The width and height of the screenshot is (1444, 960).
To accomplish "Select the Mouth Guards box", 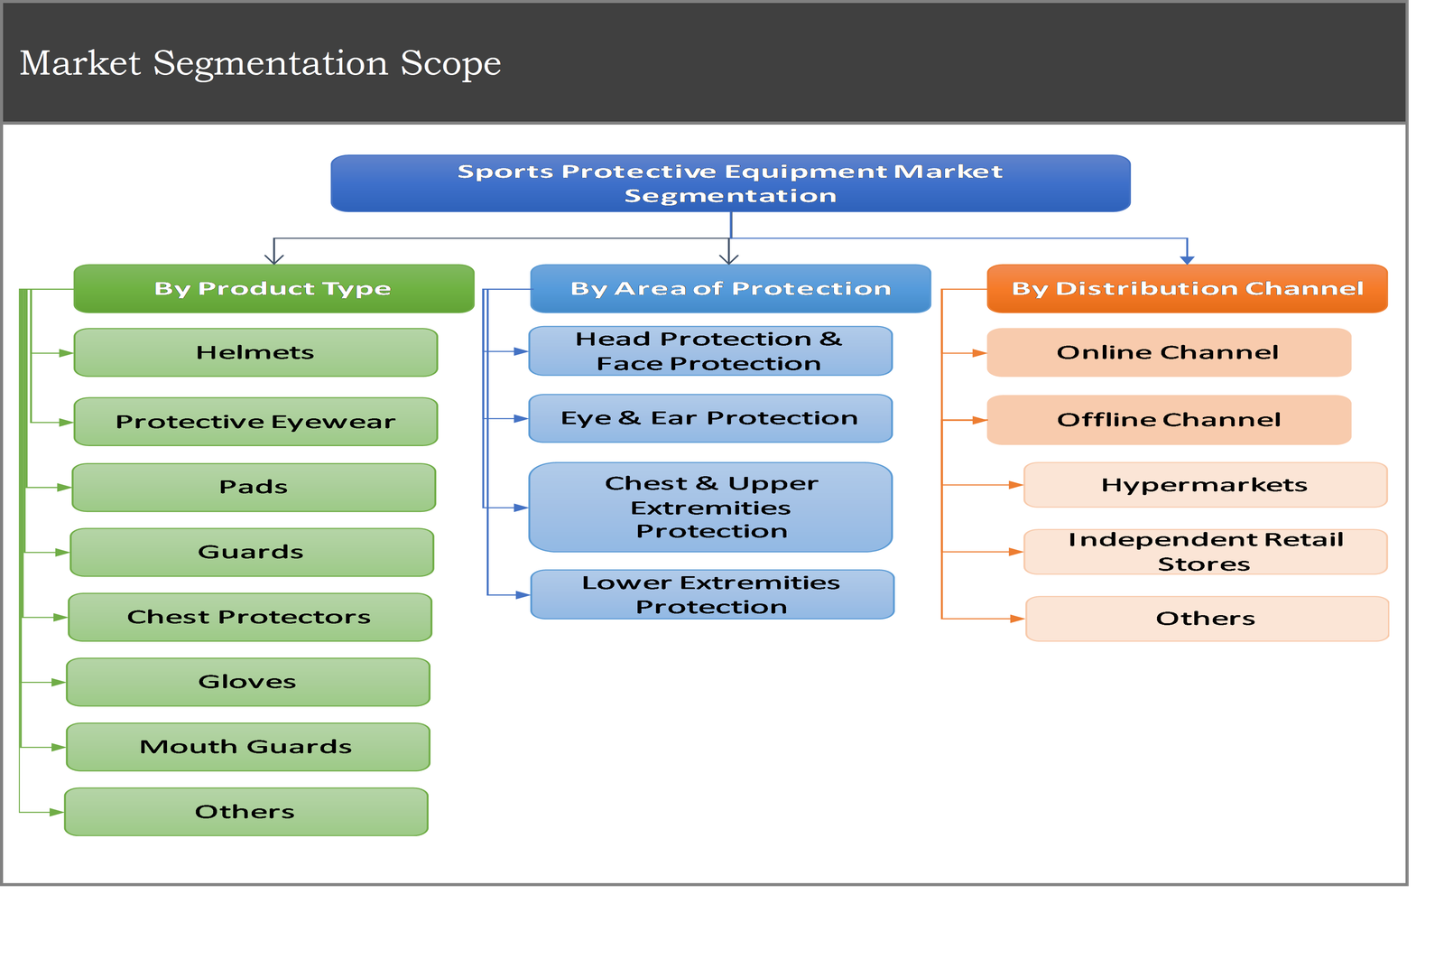I will (x=246, y=747).
